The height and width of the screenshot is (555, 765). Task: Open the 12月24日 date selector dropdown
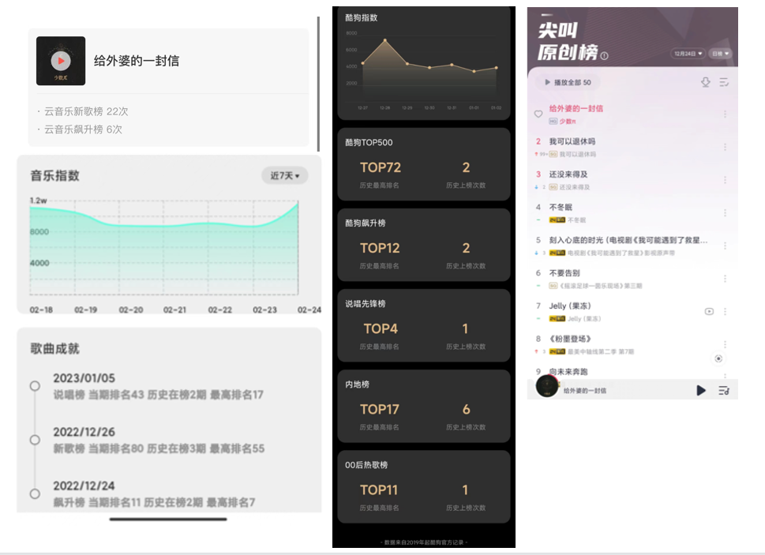click(686, 54)
